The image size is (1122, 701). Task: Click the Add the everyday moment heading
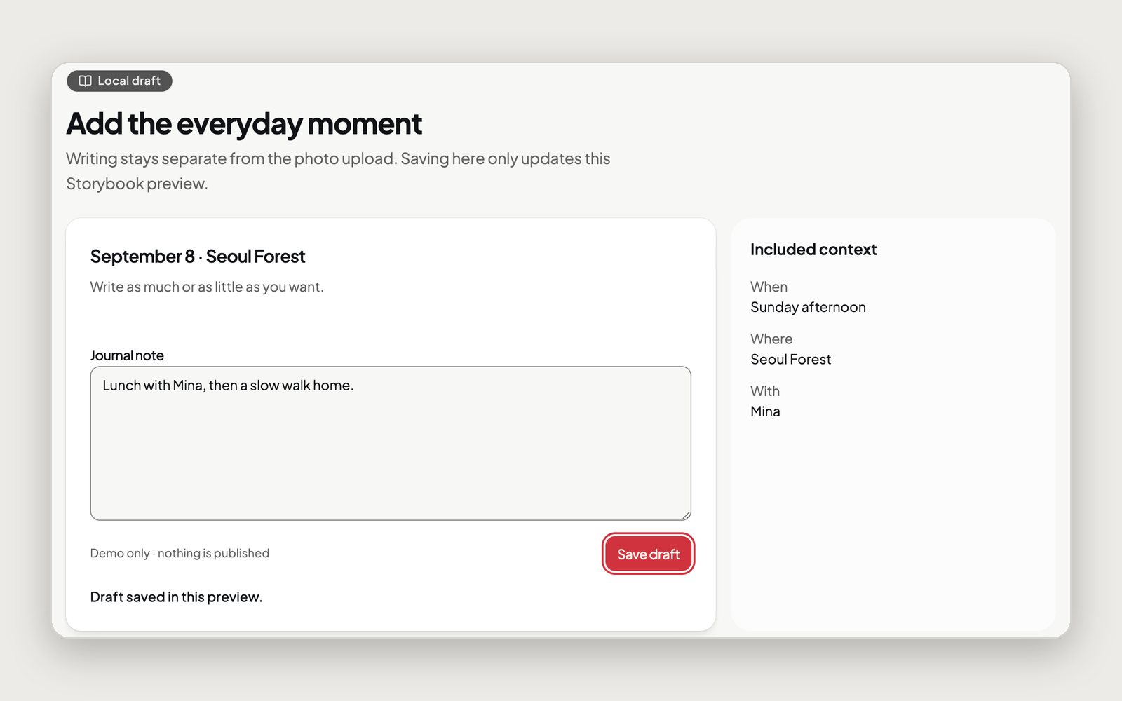(x=244, y=124)
